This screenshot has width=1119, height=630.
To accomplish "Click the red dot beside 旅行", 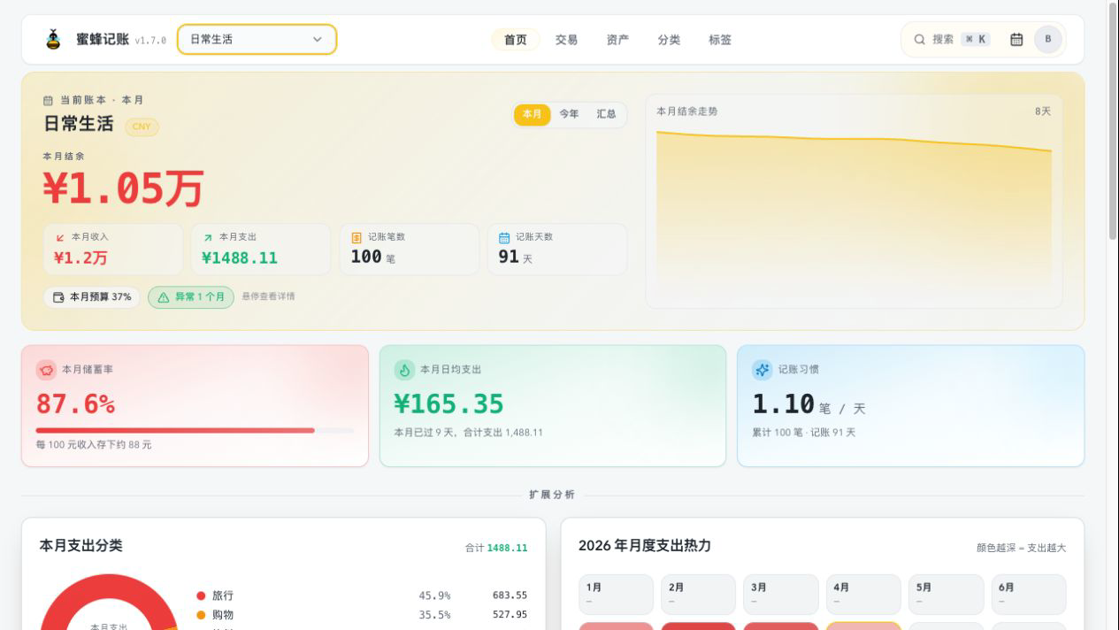I will (x=201, y=595).
